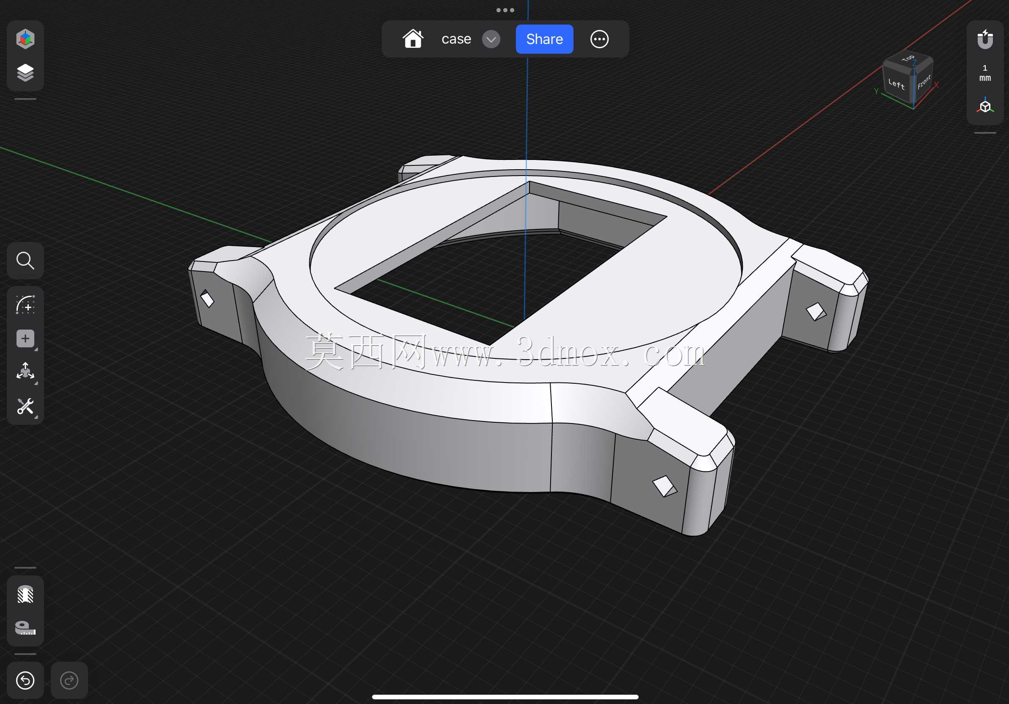Open the Add shape plus tool
Viewport: 1009px width, 704px height.
coord(25,338)
